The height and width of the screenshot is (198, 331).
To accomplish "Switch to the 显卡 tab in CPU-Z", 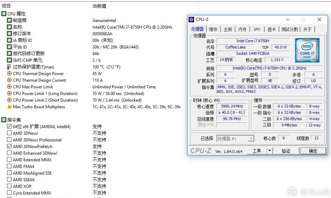I will pos(272,29).
